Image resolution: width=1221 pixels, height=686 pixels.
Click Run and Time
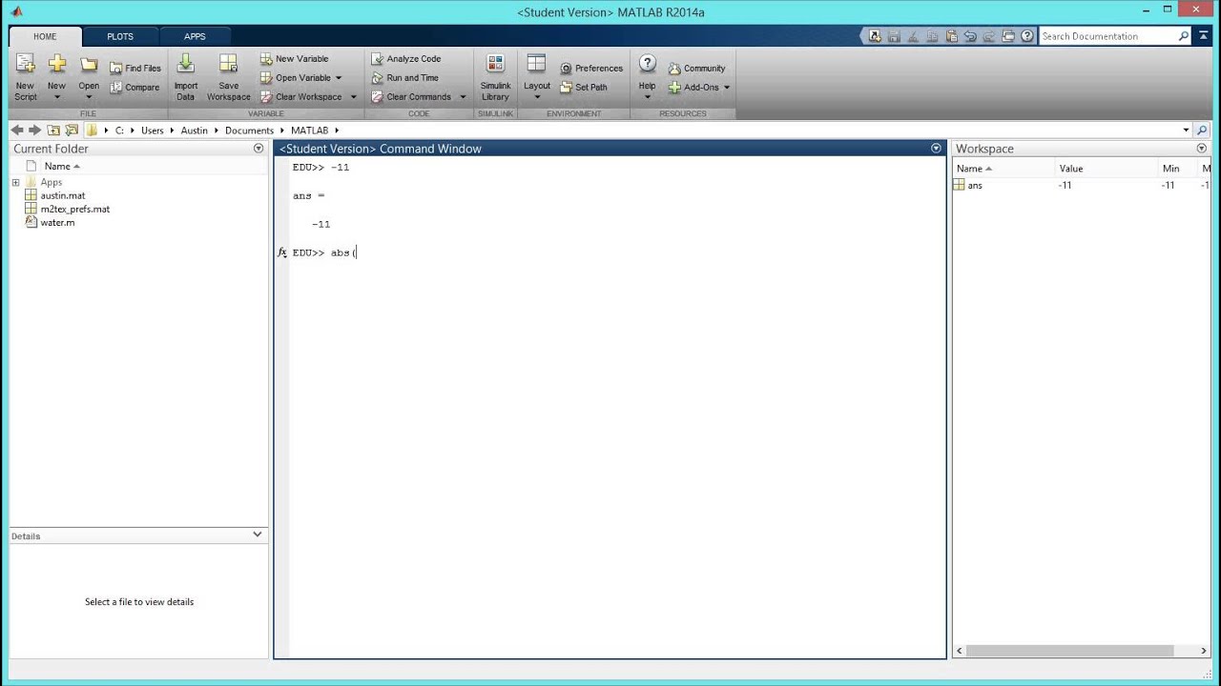coord(405,78)
